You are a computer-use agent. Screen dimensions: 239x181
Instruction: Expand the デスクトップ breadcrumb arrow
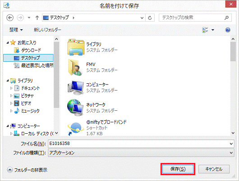[x=74, y=18]
